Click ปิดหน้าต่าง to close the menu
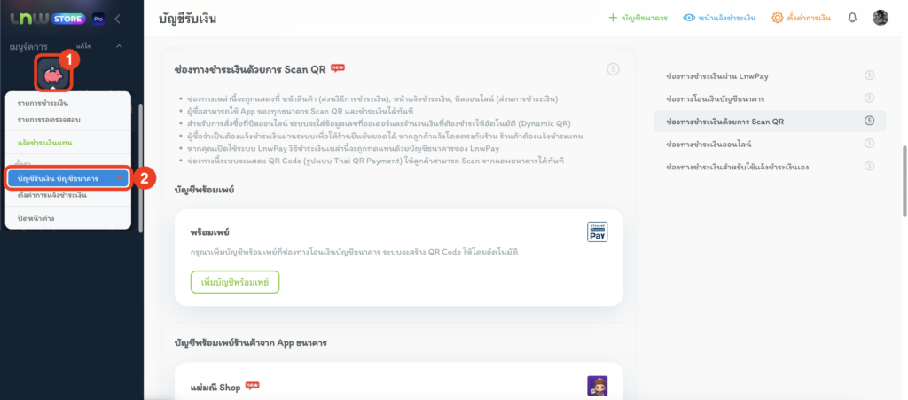The width and height of the screenshot is (908, 400). coord(38,217)
